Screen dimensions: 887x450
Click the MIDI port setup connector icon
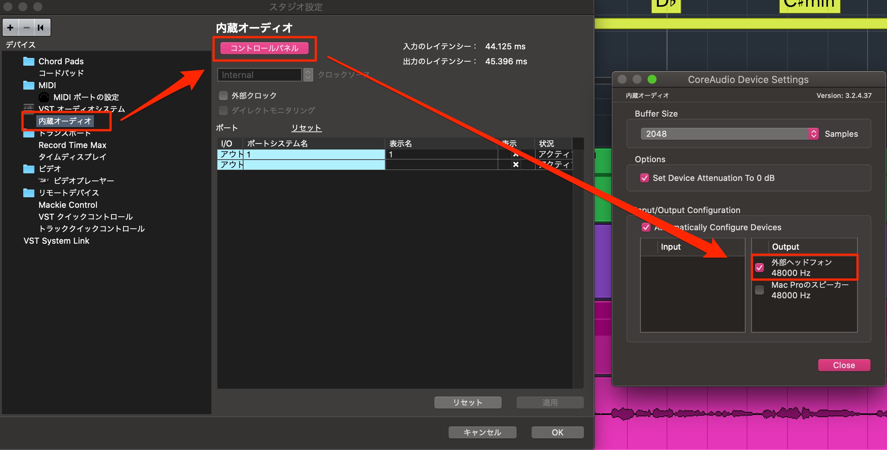pos(44,97)
